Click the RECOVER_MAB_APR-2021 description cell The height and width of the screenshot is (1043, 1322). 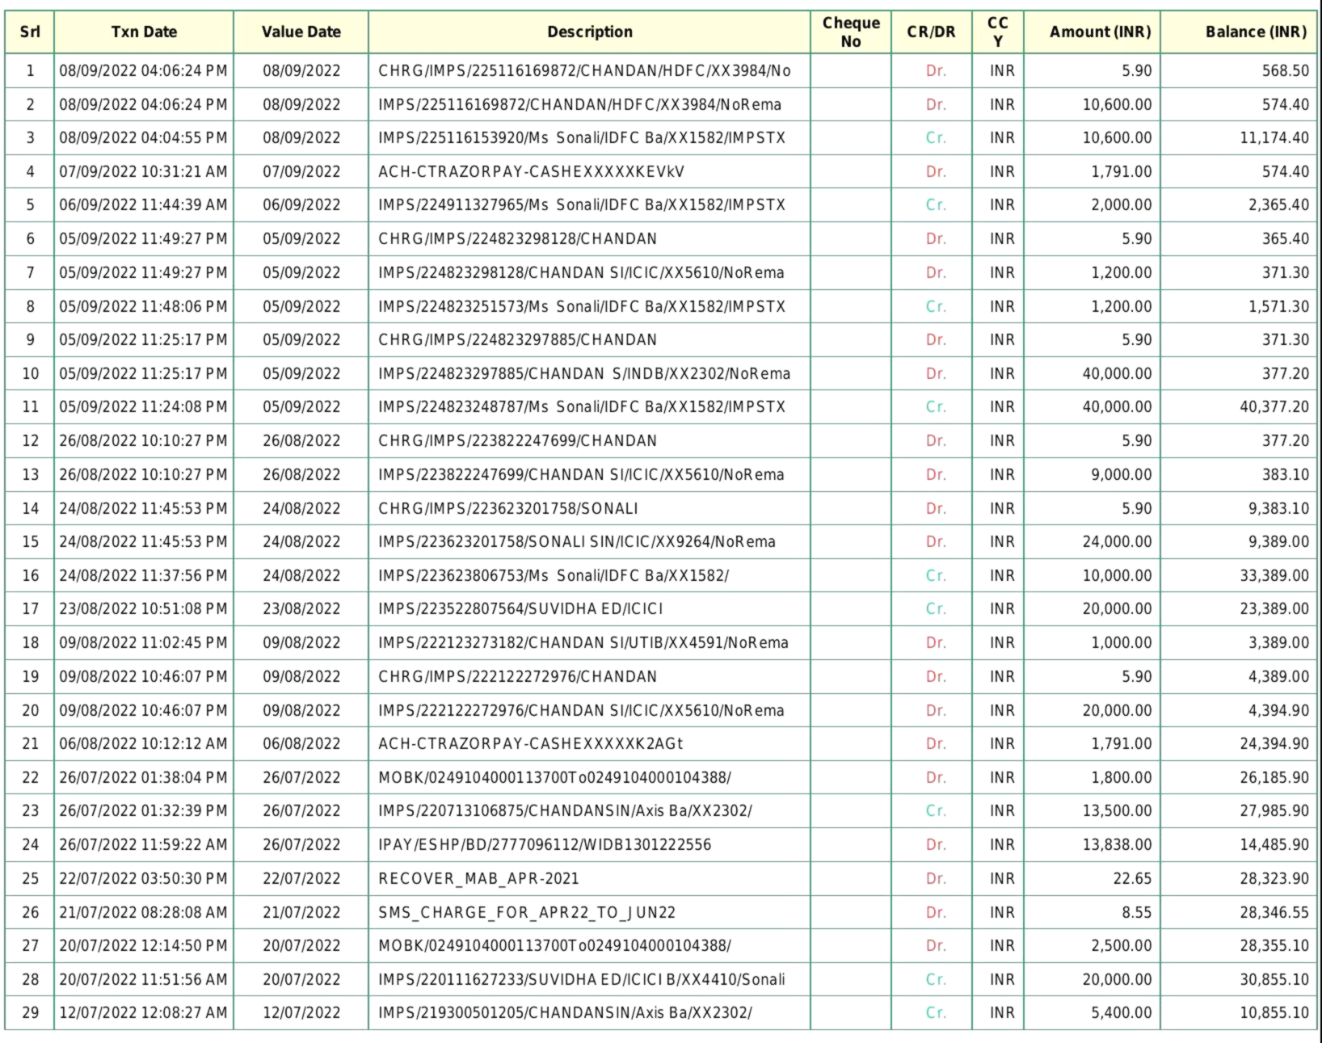click(x=478, y=878)
